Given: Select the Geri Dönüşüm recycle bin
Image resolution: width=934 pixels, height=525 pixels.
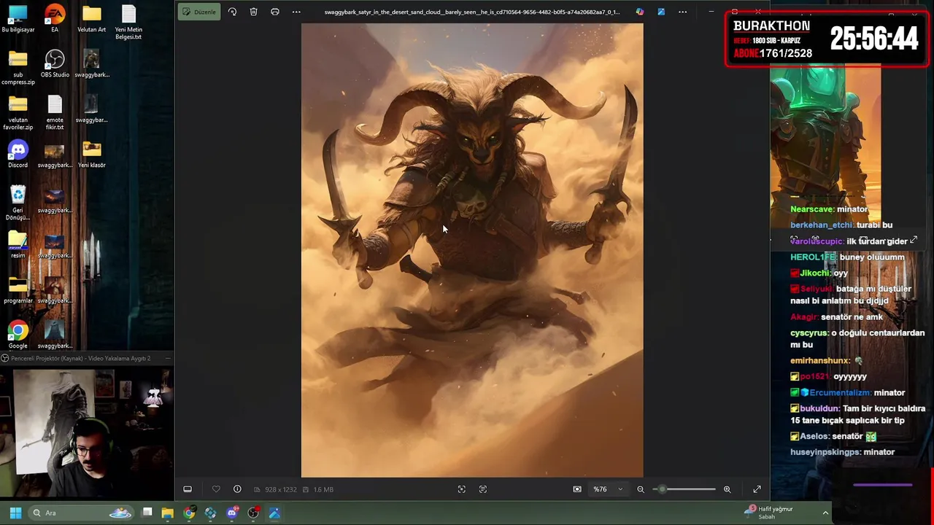Looking at the screenshot, I should [x=18, y=203].
